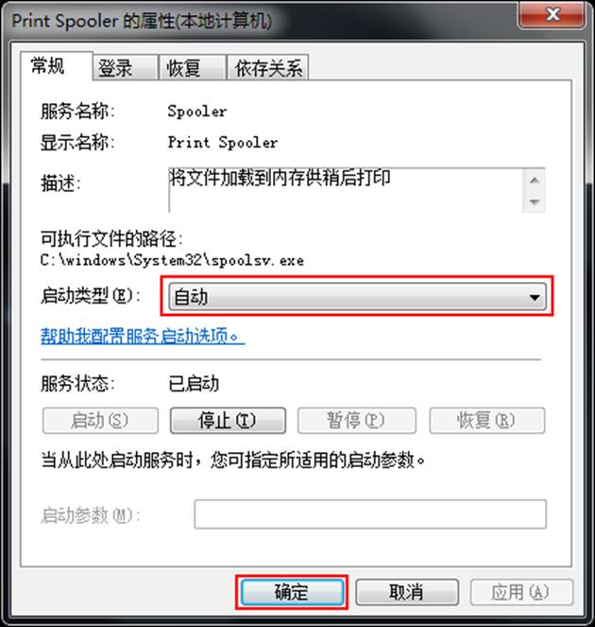This screenshot has width=595, height=627.
Task: Click the 自动 startup type combo box
Action: click(x=357, y=297)
